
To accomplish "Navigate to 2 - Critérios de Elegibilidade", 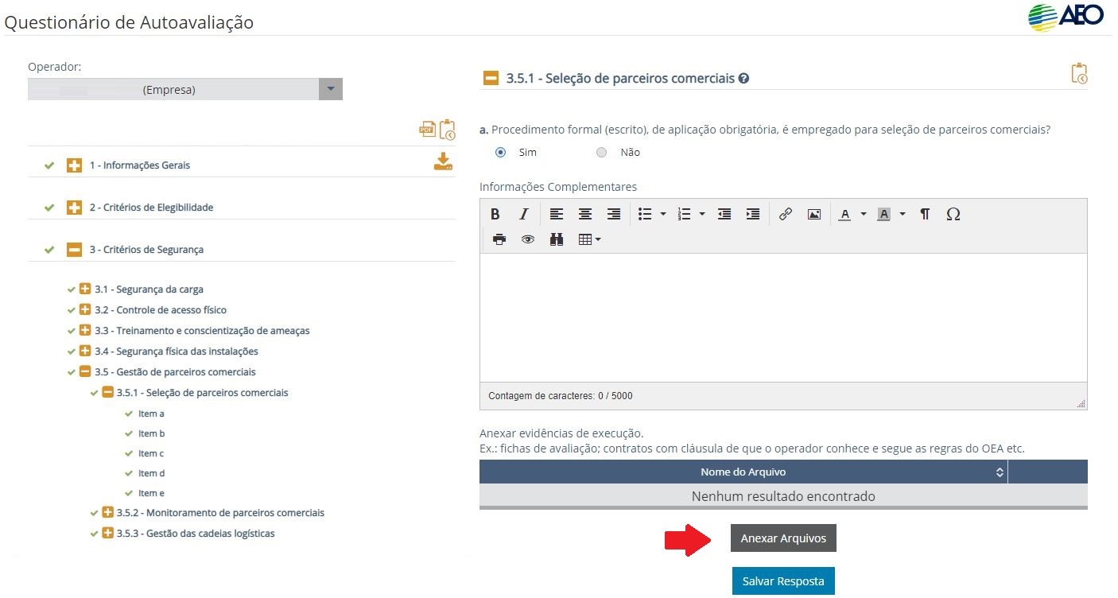I will pos(149,207).
